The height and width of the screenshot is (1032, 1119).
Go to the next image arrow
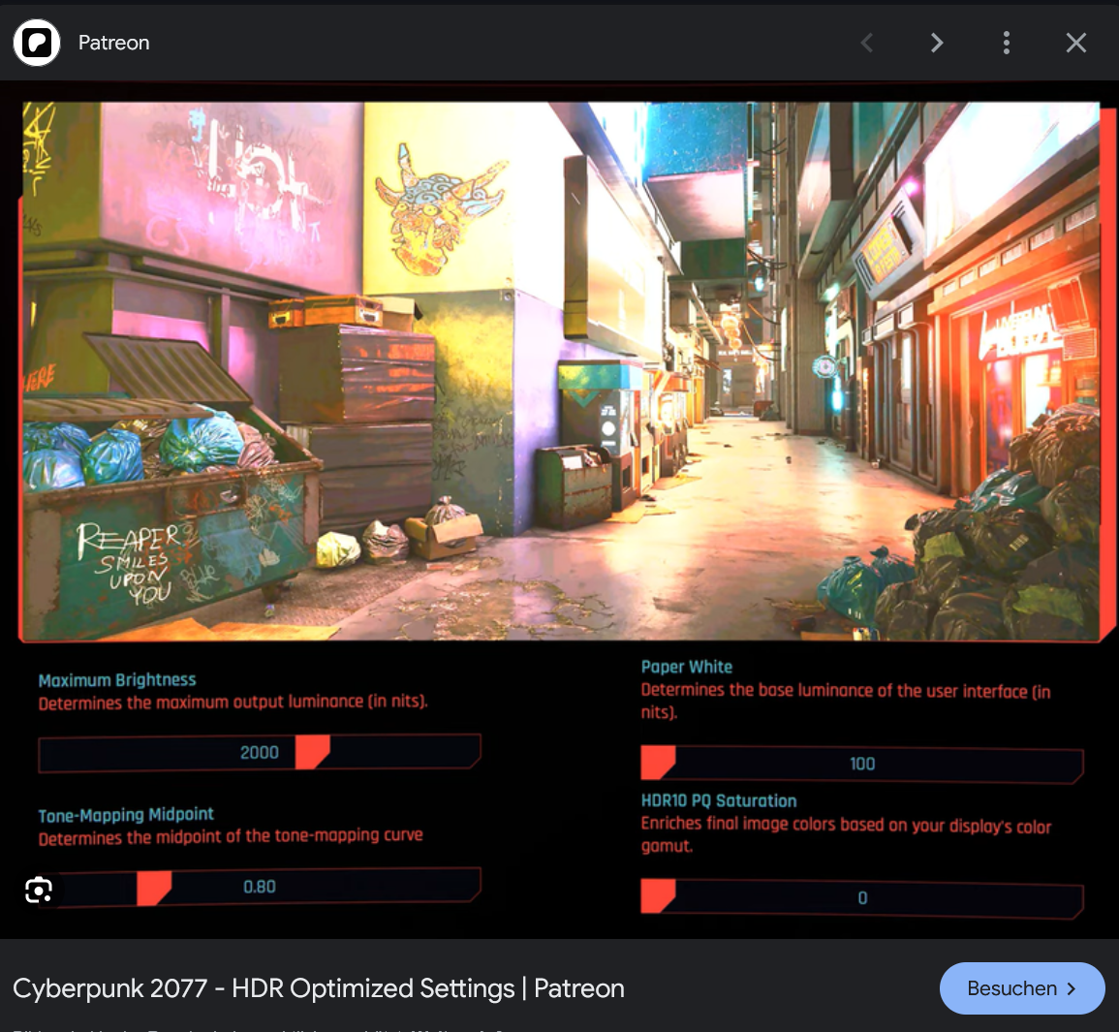coord(936,43)
